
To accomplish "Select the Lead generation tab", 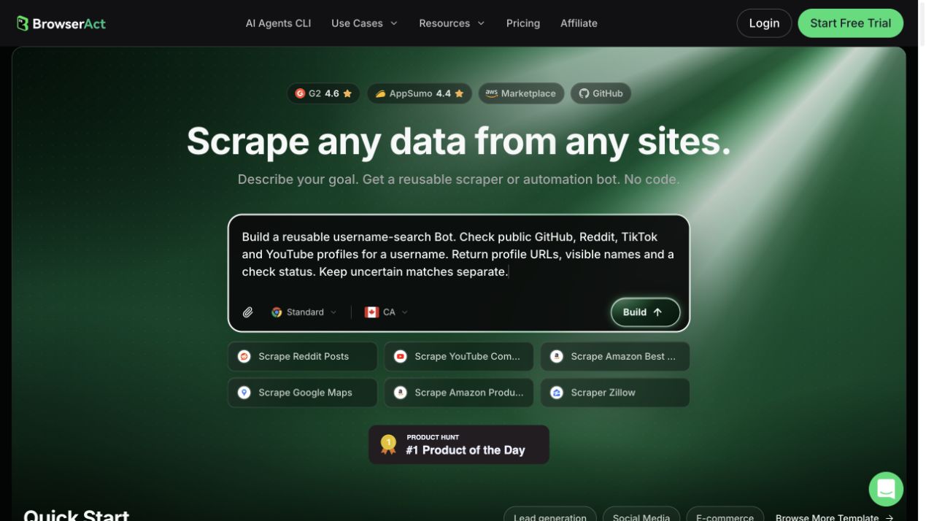I will (x=550, y=514).
